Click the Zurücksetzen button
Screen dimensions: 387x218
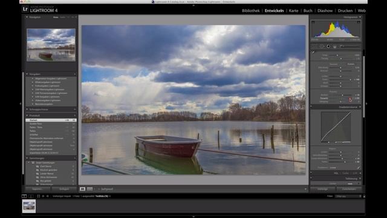tap(350, 189)
